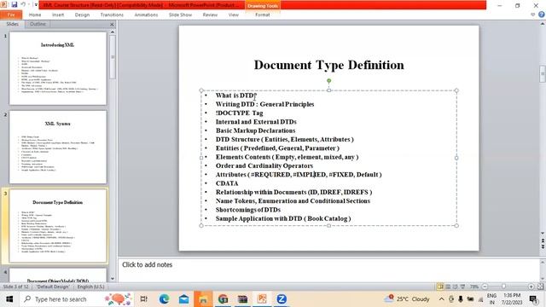Open Task View from the taskbar

coord(143,299)
